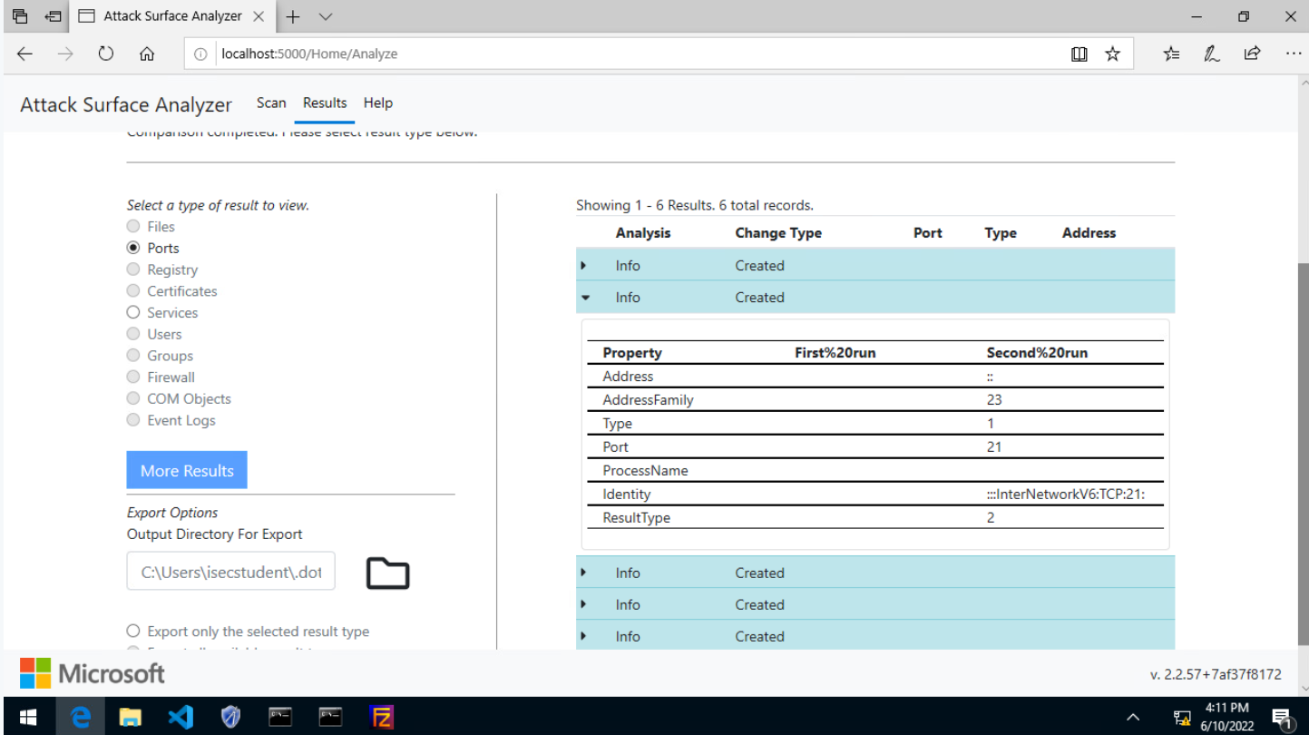The height and width of the screenshot is (735, 1309).
Task: Click the network icon in system tray
Action: [1182, 718]
